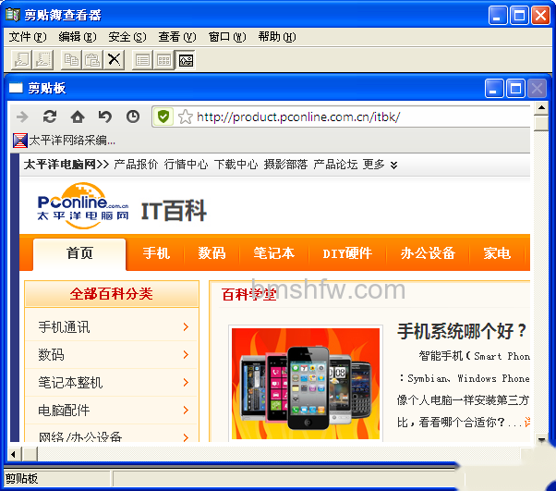
Task: Click the Copy toolbar icon
Action: click(71, 60)
